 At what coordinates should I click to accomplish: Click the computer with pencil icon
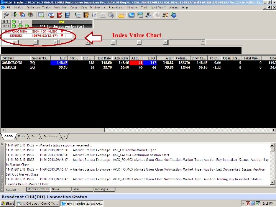(x=165, y=15)
